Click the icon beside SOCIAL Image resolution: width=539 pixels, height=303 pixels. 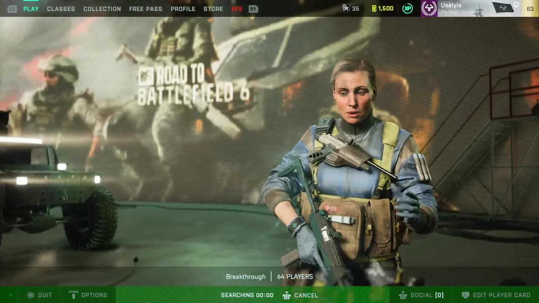pos(403,295)
